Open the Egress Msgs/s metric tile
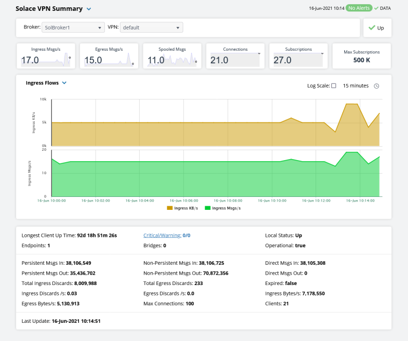This screenshot has width=408, height=341. pos(108,56)
